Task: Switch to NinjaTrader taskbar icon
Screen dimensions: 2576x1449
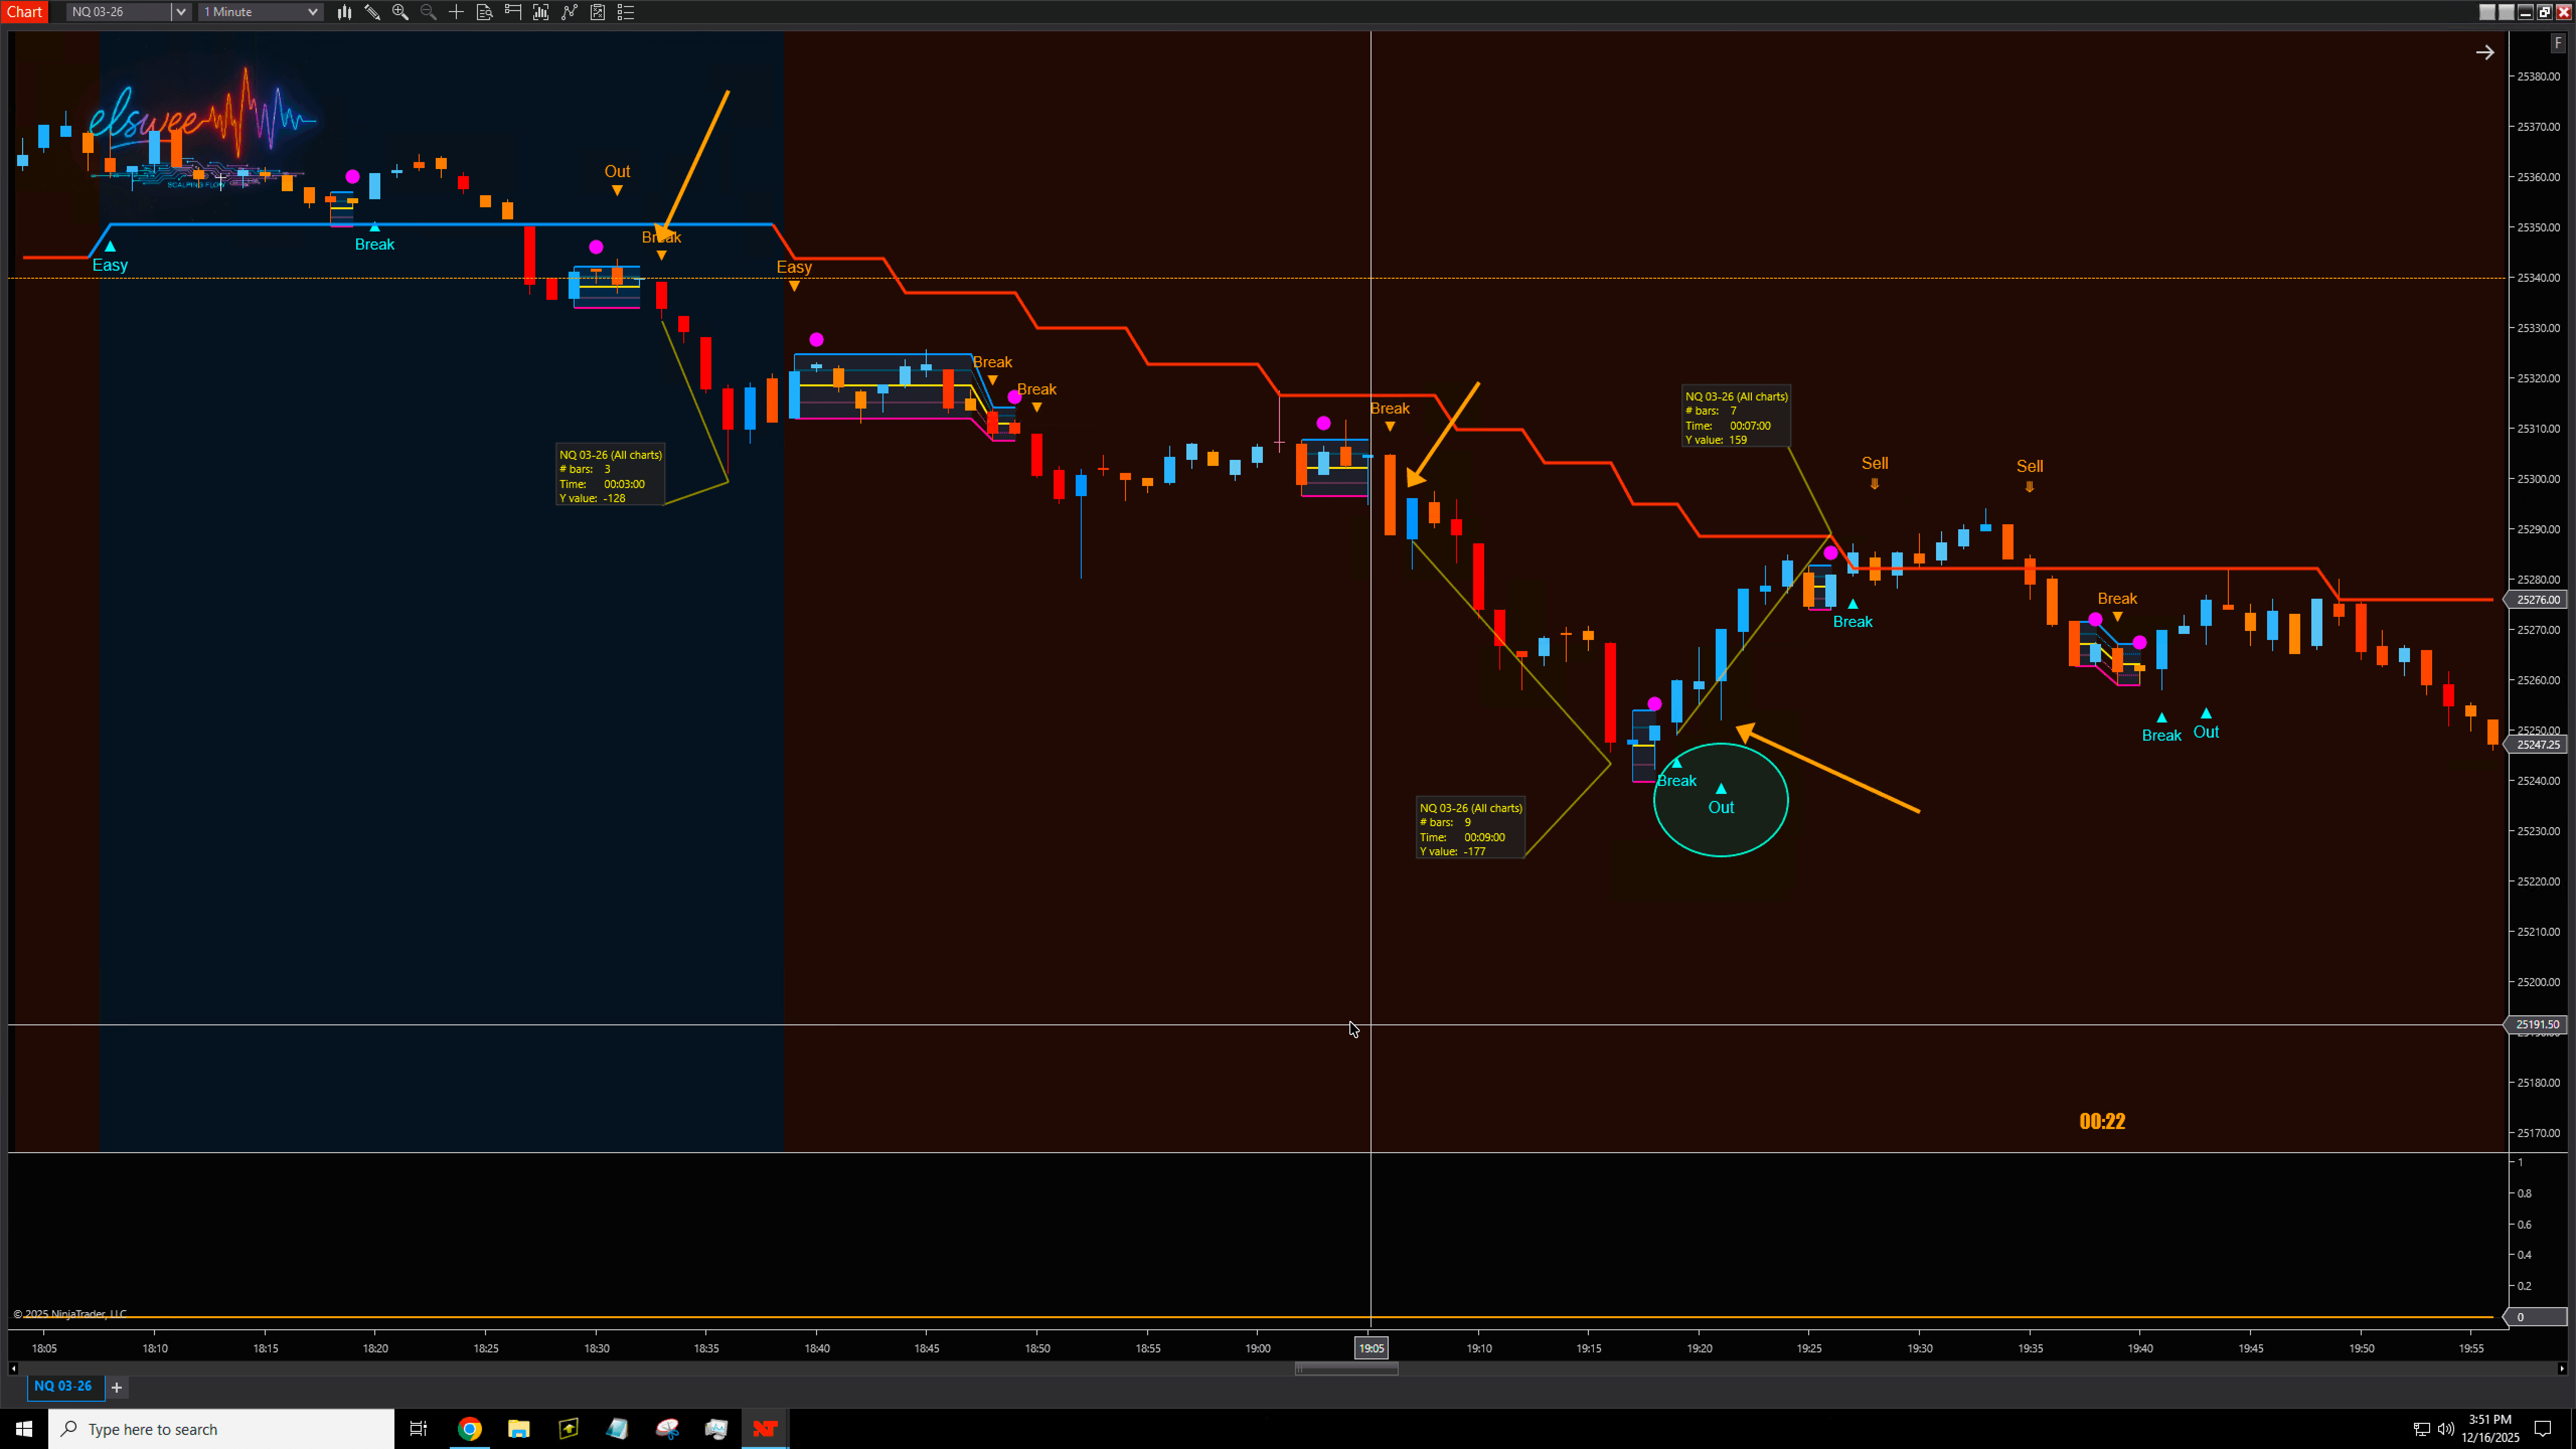Action: [765, 1429]
